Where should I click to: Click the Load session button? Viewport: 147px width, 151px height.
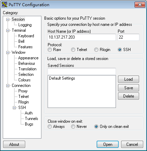128,79
